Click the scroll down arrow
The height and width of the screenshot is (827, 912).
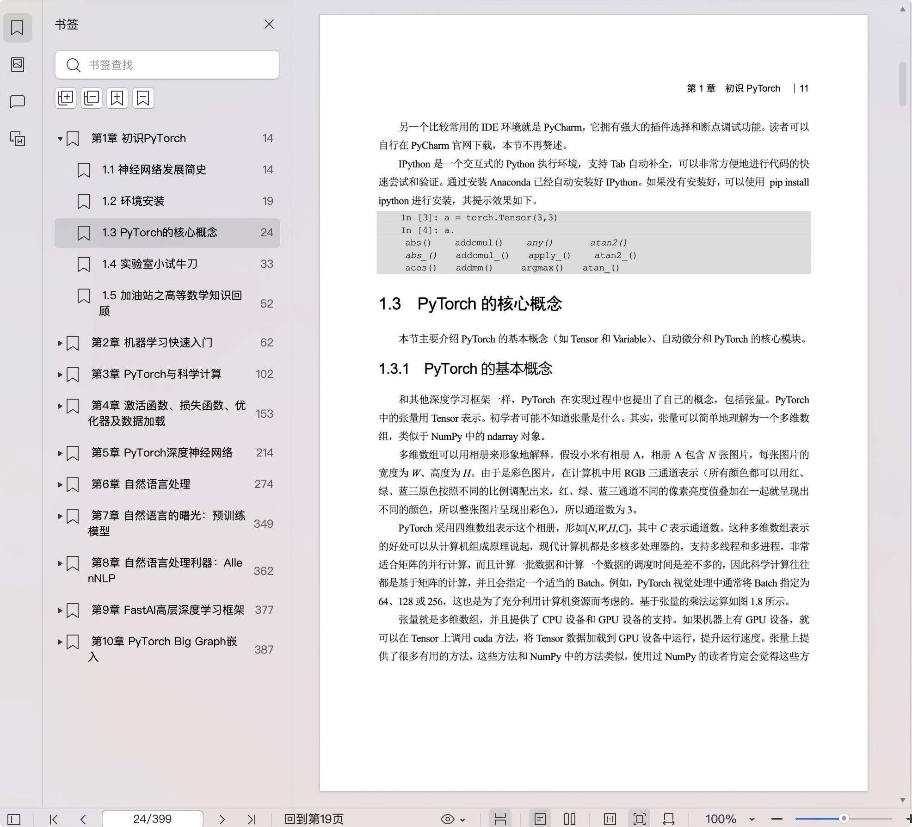tap(903, 800)
